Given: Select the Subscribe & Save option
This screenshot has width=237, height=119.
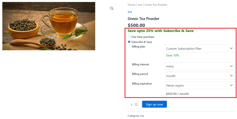Looking at the screenshot, I should coord(129,42).
